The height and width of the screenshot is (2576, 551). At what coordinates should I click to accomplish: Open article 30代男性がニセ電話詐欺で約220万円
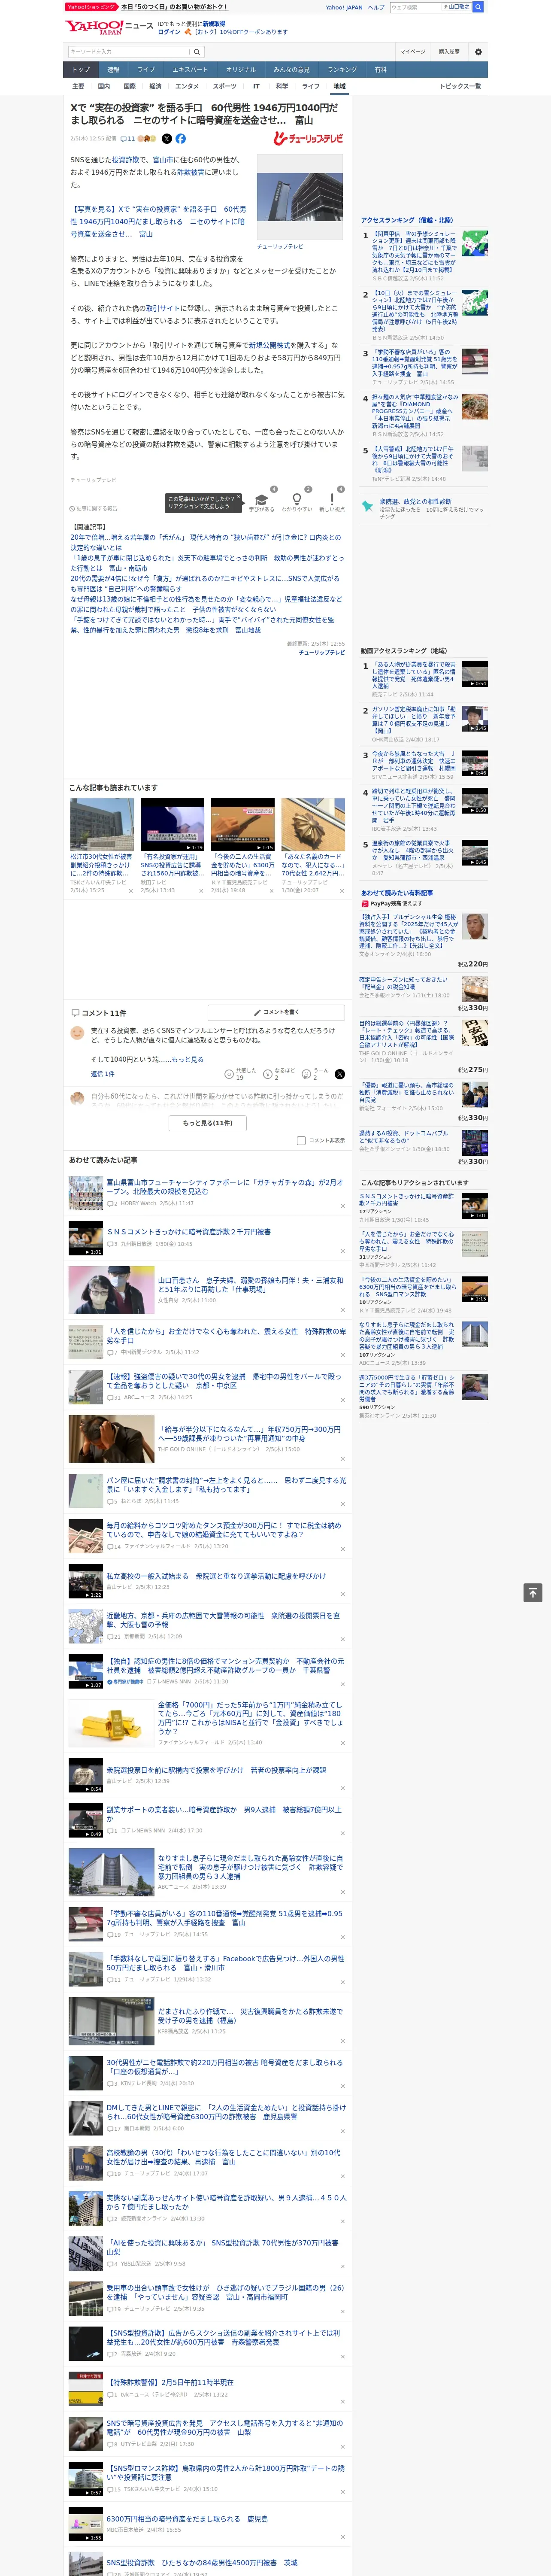click(224, 2066)
